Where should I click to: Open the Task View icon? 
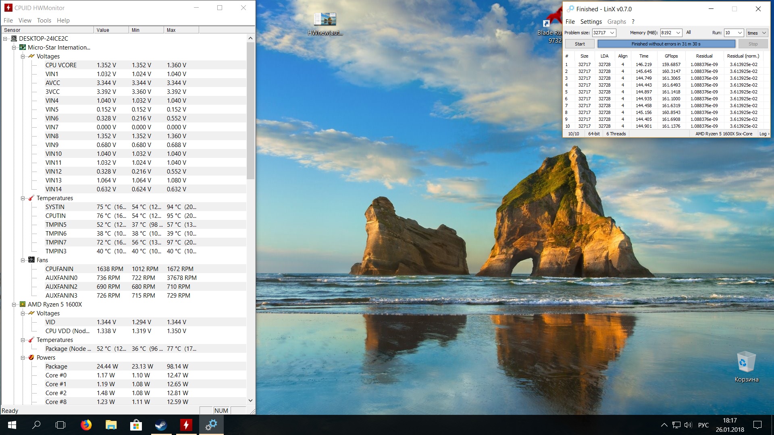(x=60, y=425)
